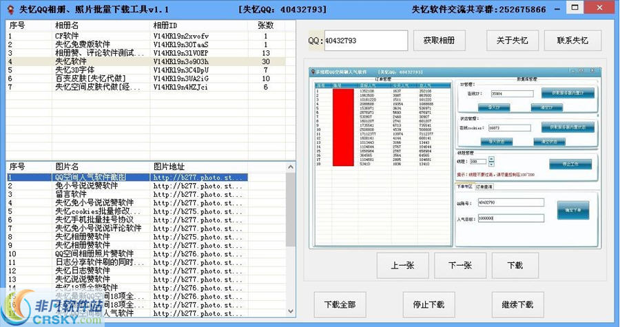
Task: Click the 继续下载 button
Action: coord(517,304)
